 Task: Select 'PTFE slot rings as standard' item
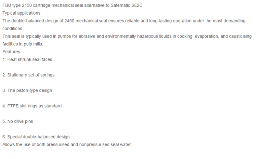pos(32,106)
